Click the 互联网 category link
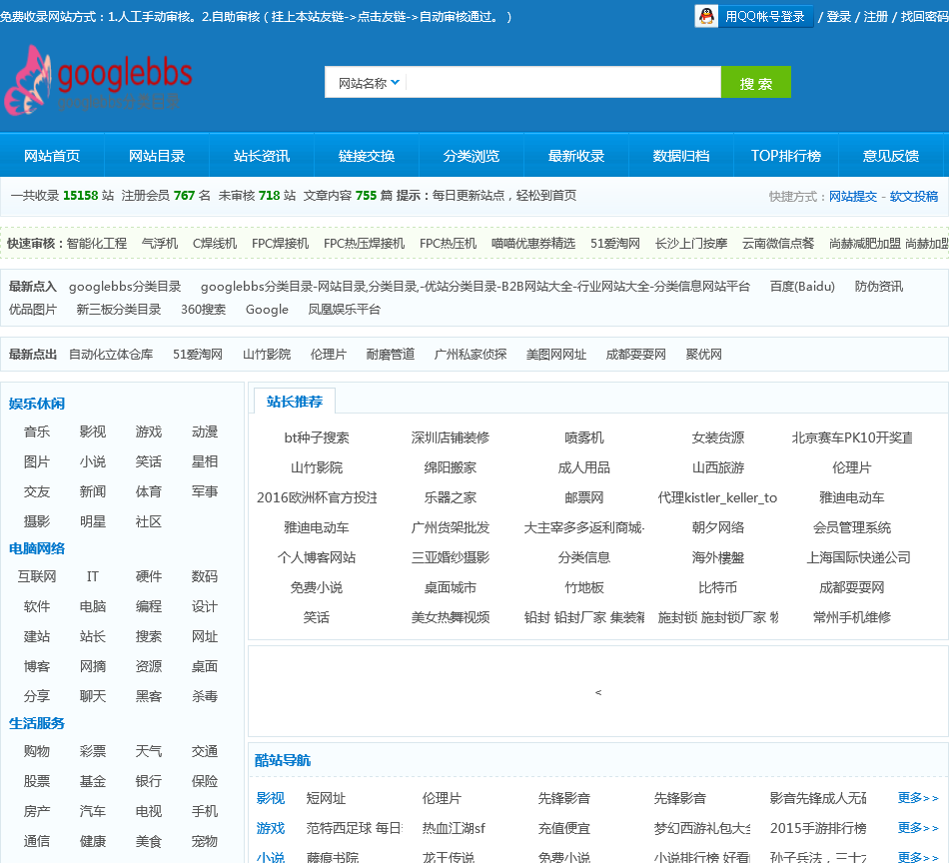 click(37, 576)
